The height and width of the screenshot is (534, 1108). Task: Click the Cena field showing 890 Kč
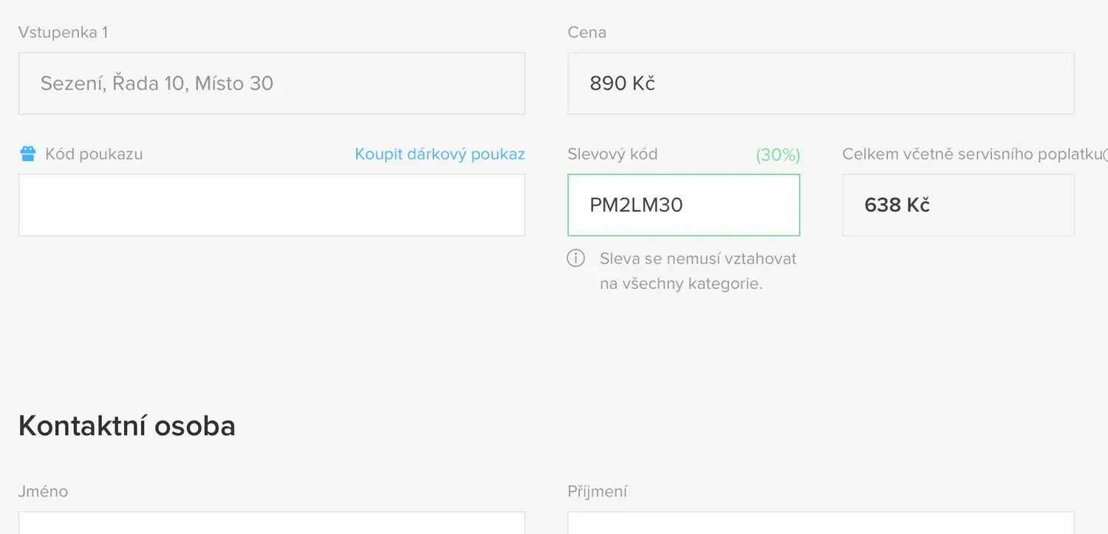[821, 83]
